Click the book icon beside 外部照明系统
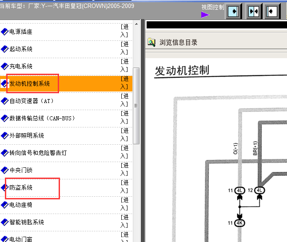The image size is (287, 242). pyautogui.click(x=4, y=135)
